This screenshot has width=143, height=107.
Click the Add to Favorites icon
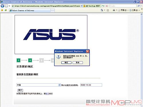[6, 10]
